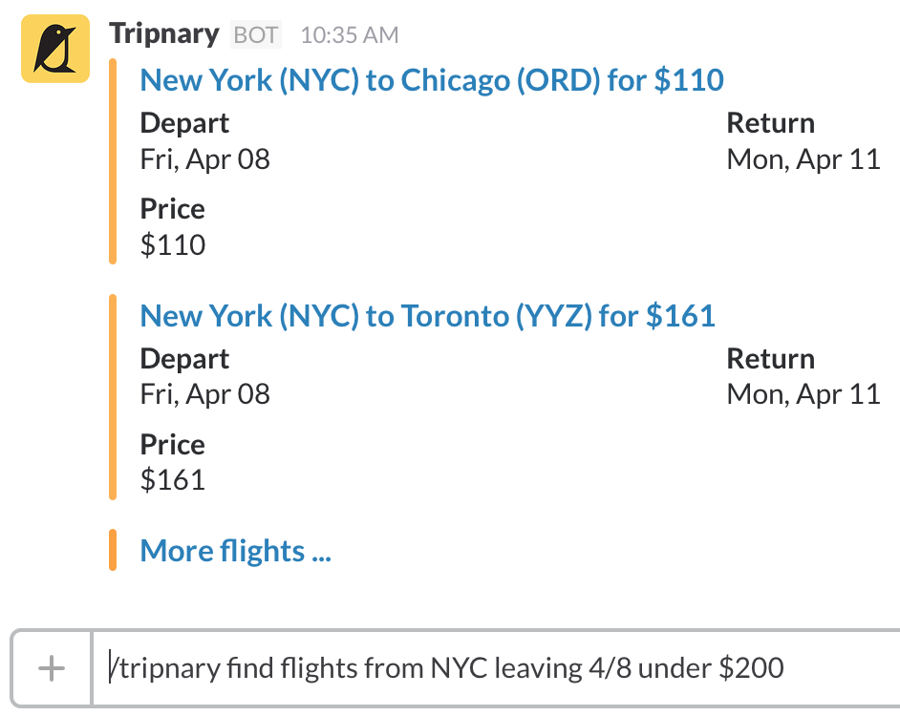The width and height of the screenshot is (900, 716).
Task: Click the More flights ... link
Action: point(235,551)
